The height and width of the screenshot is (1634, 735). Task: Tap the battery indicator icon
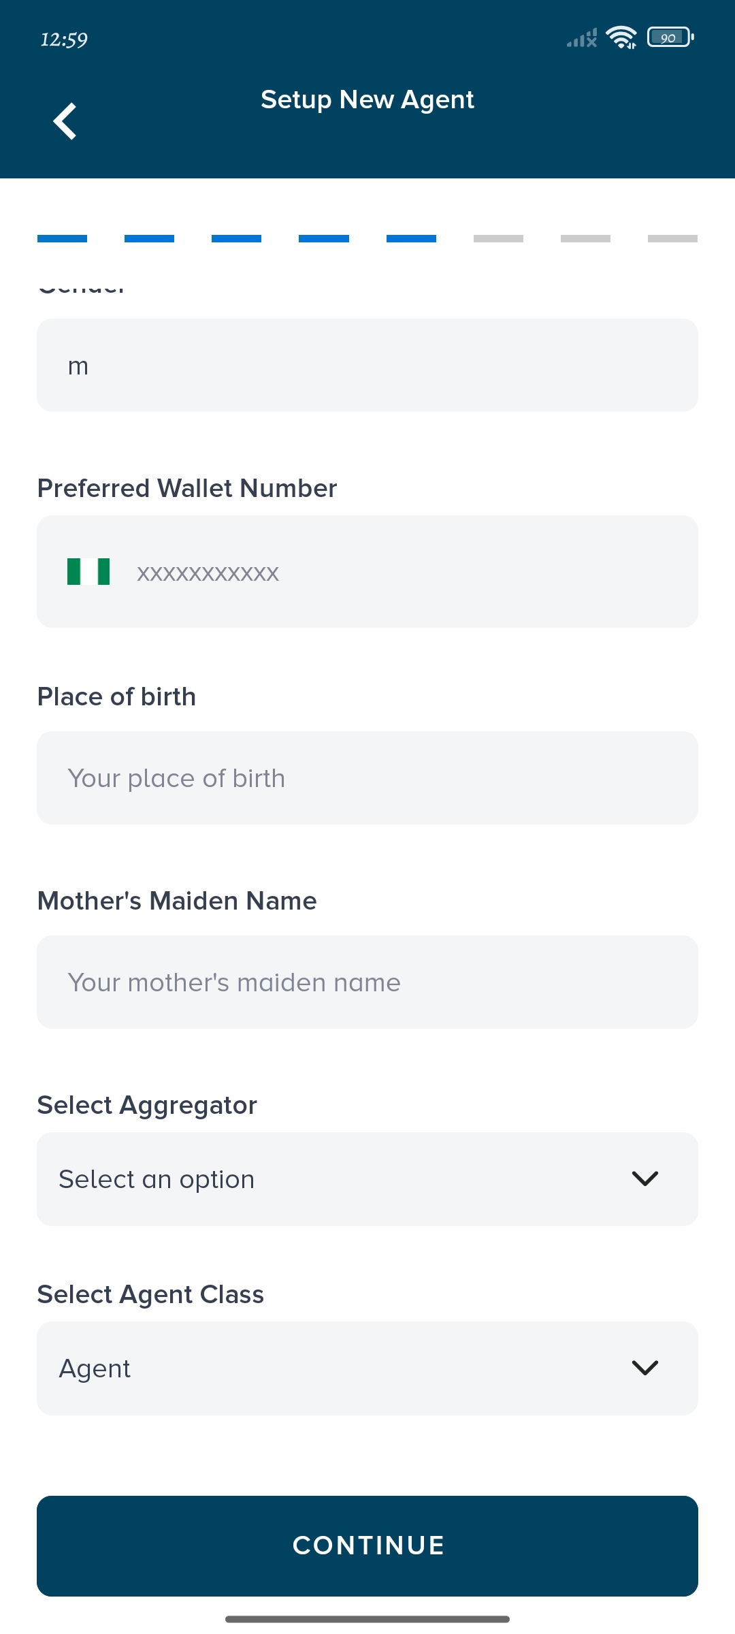[670, 37]
